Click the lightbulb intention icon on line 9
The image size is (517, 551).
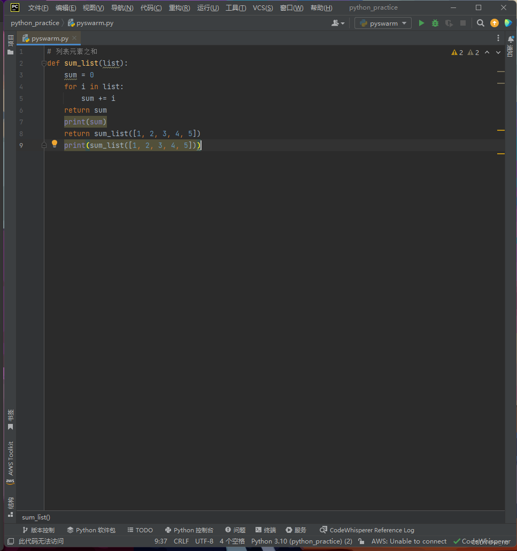click(x=54, y=143)
